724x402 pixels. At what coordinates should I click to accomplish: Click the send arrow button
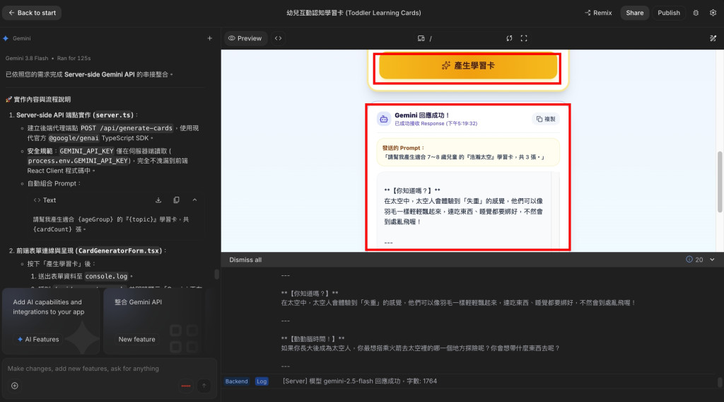[204, 386]
